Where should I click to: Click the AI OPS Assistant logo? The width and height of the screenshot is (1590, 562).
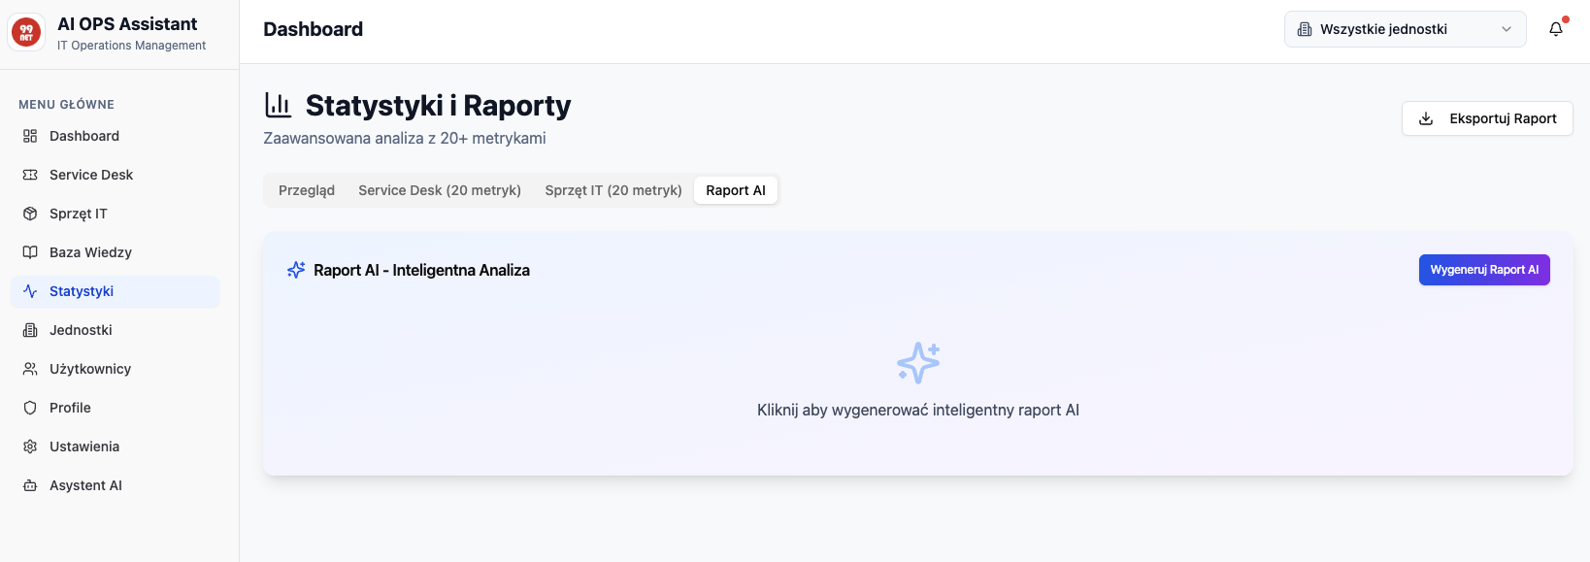tap(26, 33)
